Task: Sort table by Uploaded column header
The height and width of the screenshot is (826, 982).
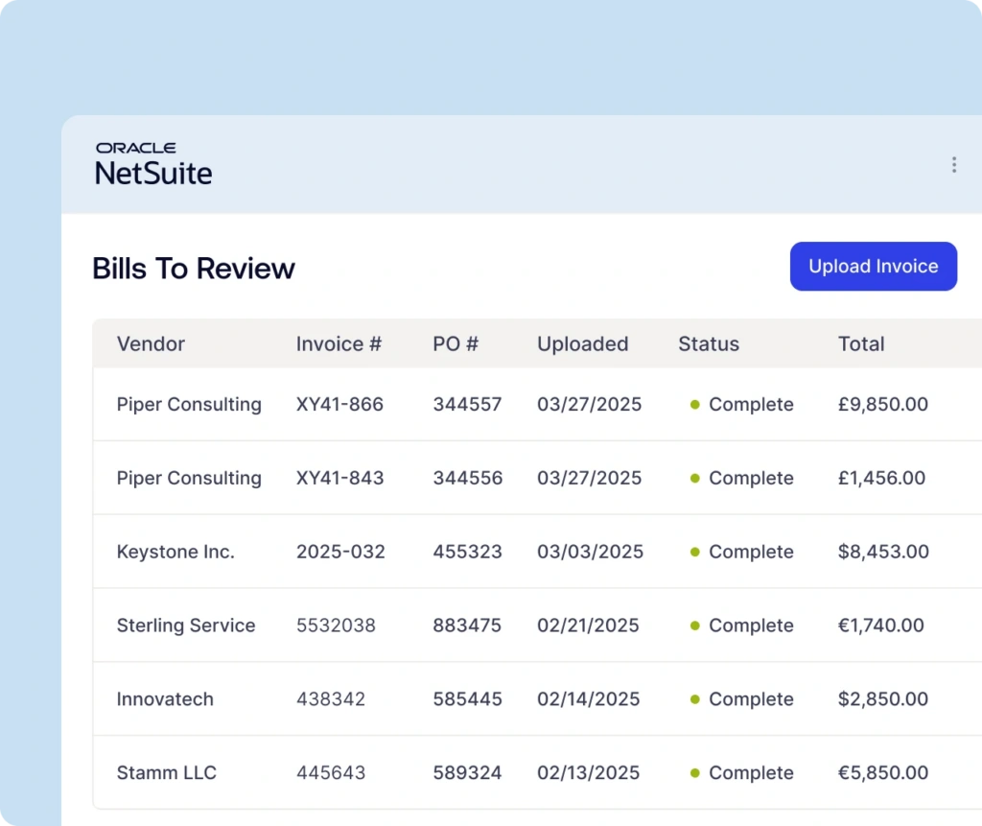Action: tap(582, 344)
